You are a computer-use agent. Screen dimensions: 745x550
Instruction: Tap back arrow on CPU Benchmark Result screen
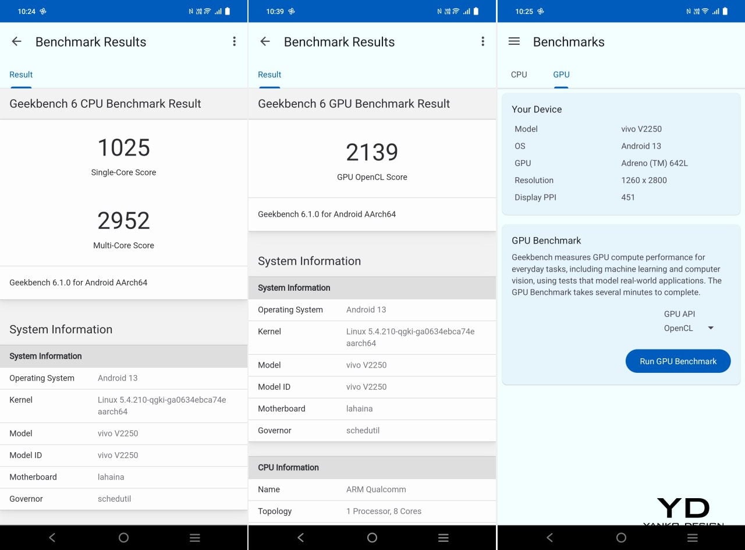pos(16,41)
